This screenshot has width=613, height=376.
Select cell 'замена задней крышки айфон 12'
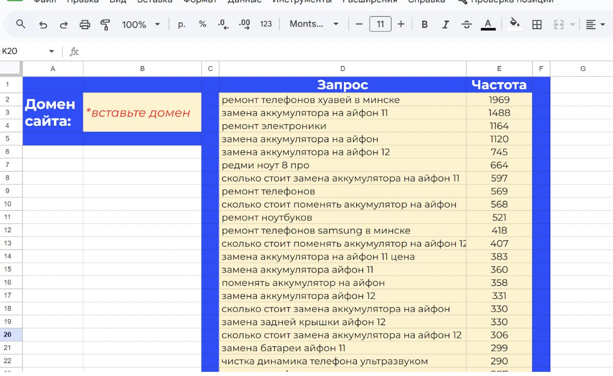(342, 322)
